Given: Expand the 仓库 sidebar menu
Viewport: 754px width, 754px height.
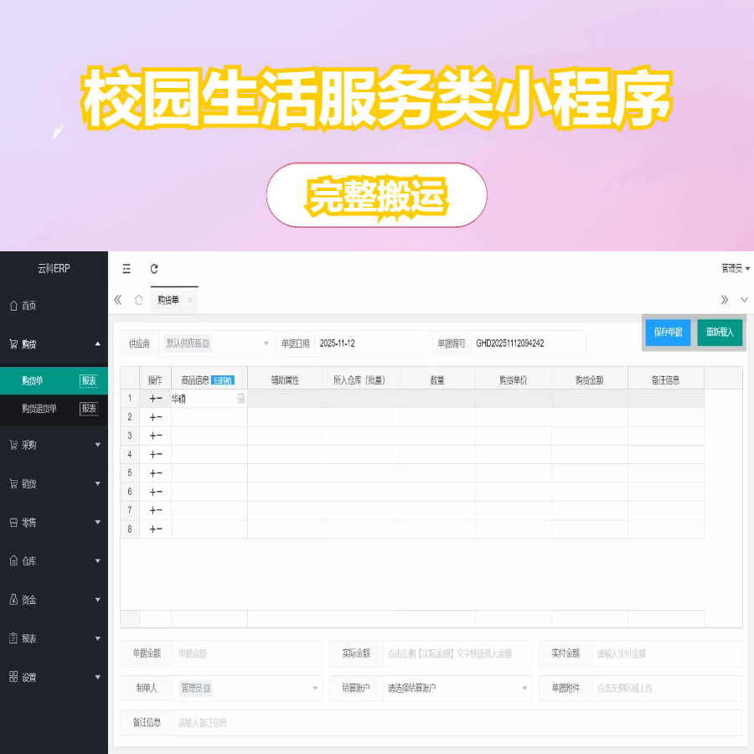Looking at the screenshot, I should point(54,561).
